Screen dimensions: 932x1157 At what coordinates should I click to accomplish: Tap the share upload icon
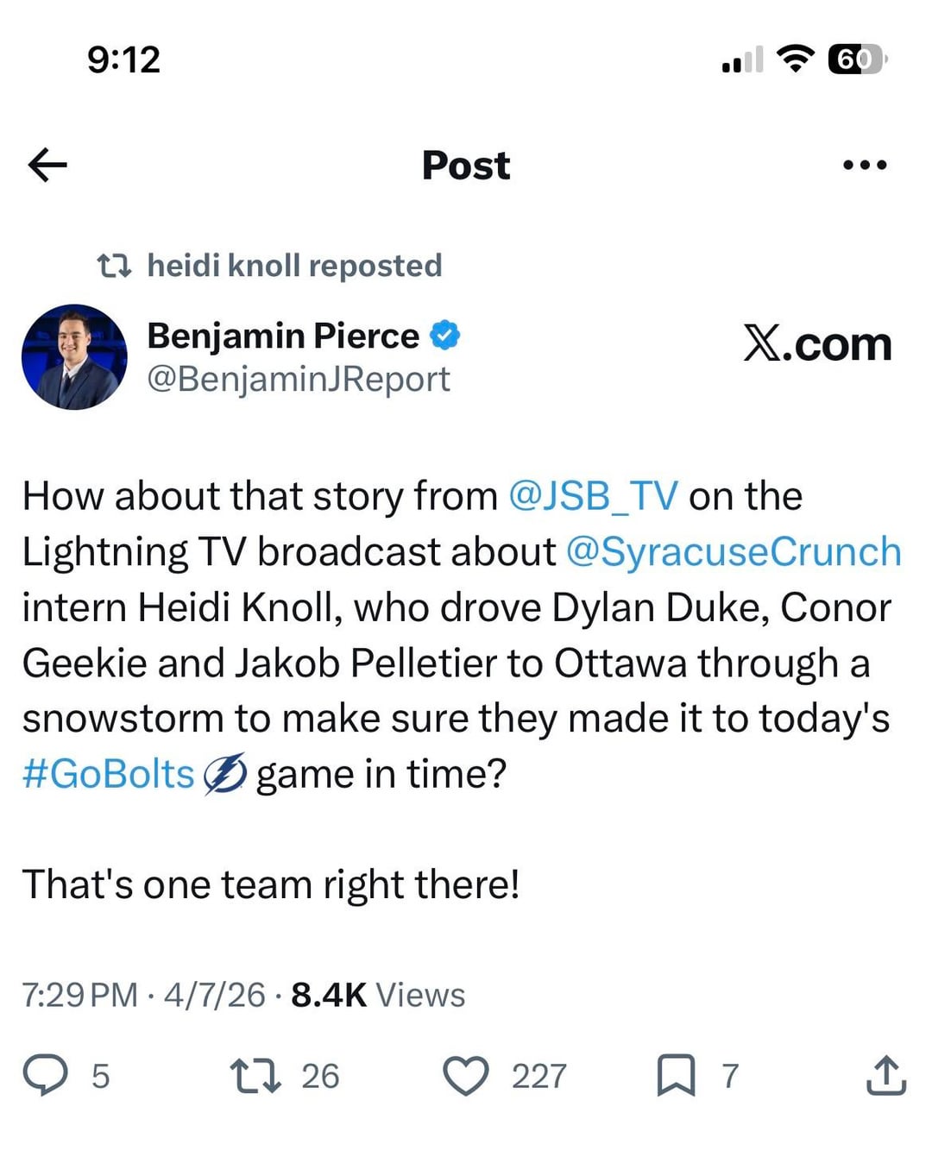tap(885, 1076)
